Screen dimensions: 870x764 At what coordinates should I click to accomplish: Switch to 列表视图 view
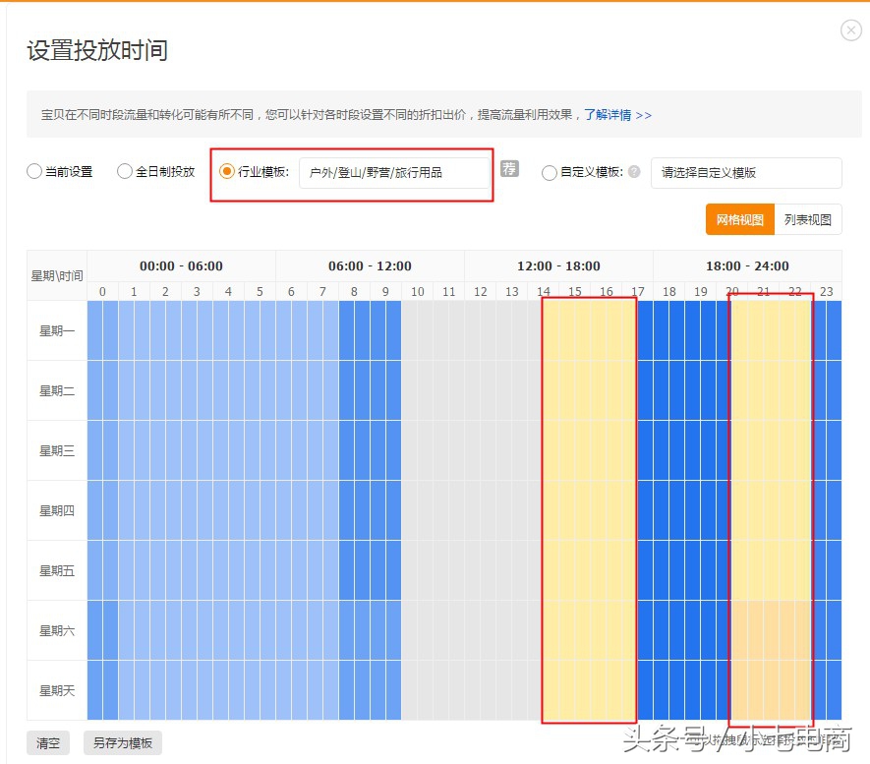click(808, 219)
